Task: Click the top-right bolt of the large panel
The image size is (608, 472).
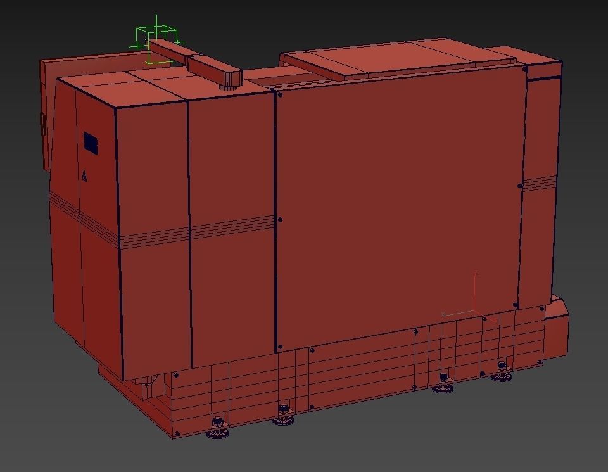Action: 524,70
